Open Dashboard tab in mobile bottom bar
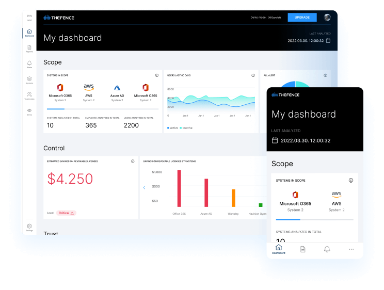The image size is (384, 290). coord(279,249)
